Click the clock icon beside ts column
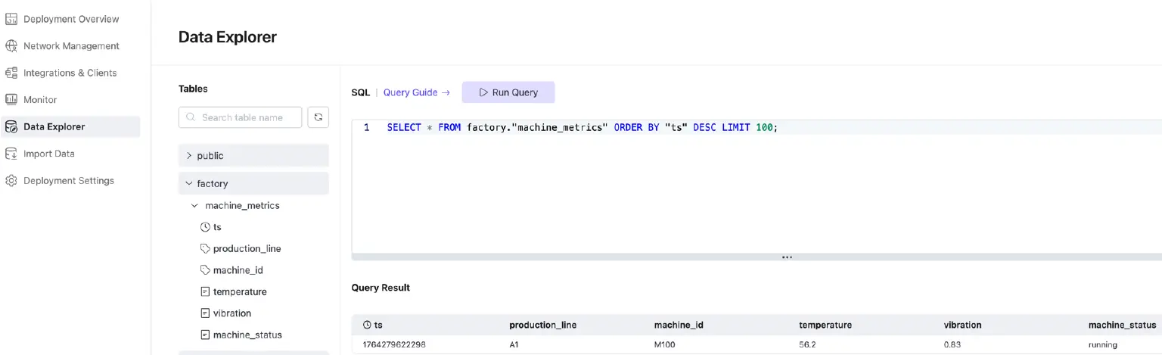 pos(204,227)
